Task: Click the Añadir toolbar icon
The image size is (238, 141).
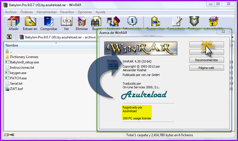Action: [13, 21]
